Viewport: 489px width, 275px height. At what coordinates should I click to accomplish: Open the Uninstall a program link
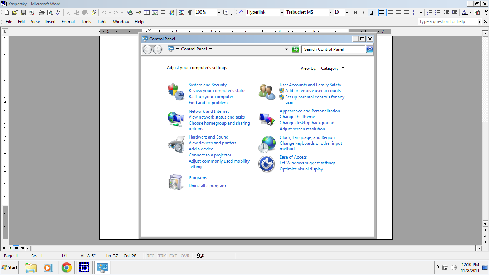(x=207, y=186)
